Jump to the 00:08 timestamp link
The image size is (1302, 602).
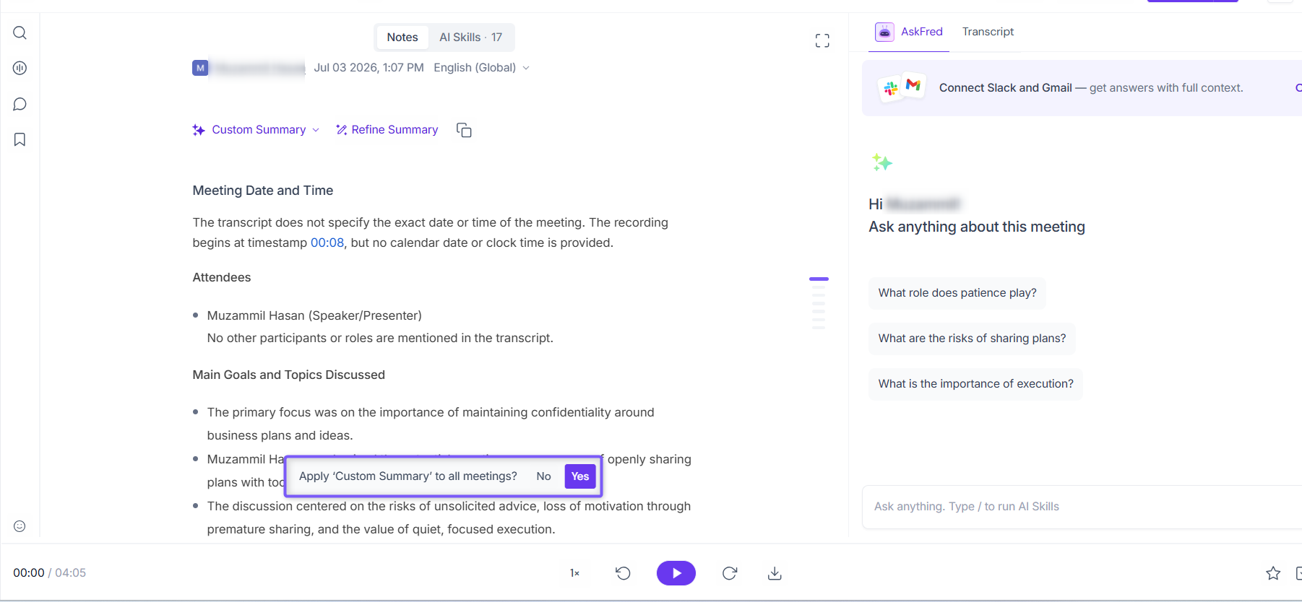(x=327, y=243)
